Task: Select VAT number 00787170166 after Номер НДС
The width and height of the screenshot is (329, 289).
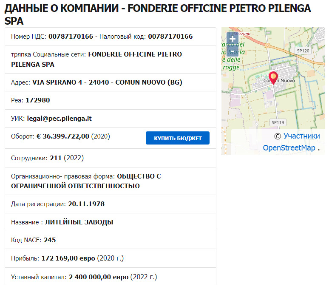Action: [71, 37]
